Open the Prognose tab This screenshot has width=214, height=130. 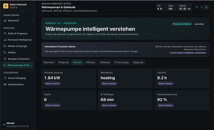(64, 62)
